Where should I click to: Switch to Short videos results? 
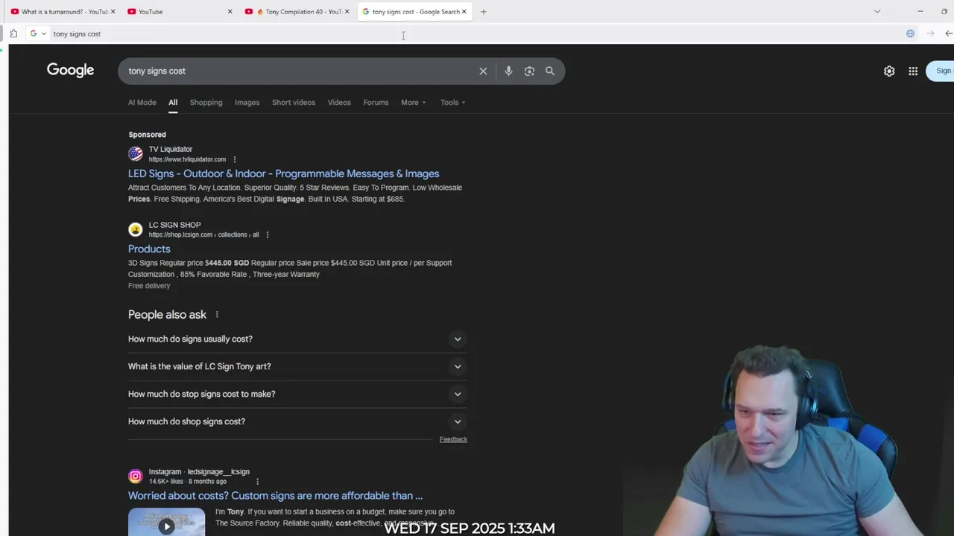(x=294, y=103)
